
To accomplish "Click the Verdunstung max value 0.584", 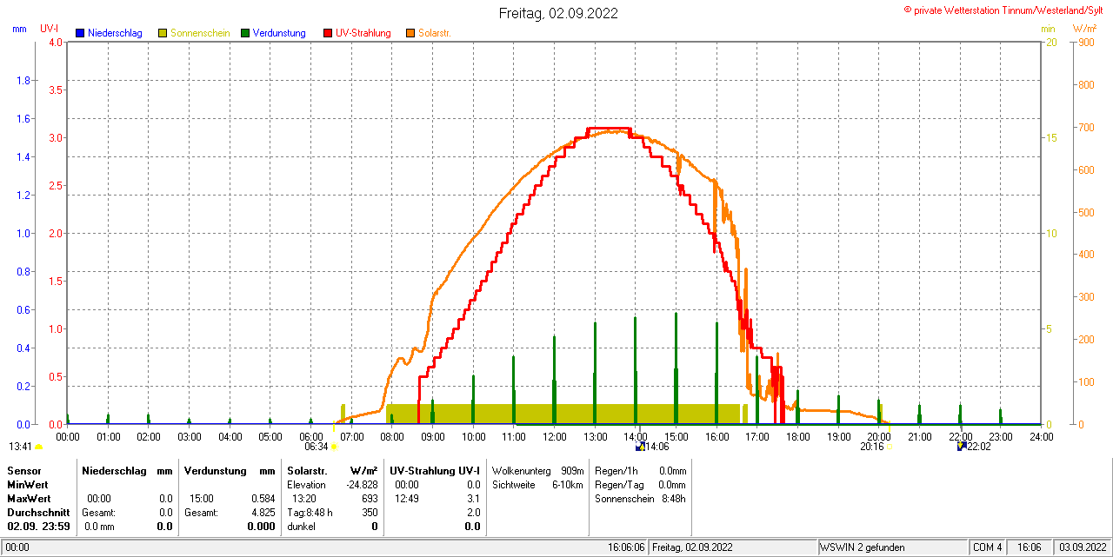I will 263,498.
